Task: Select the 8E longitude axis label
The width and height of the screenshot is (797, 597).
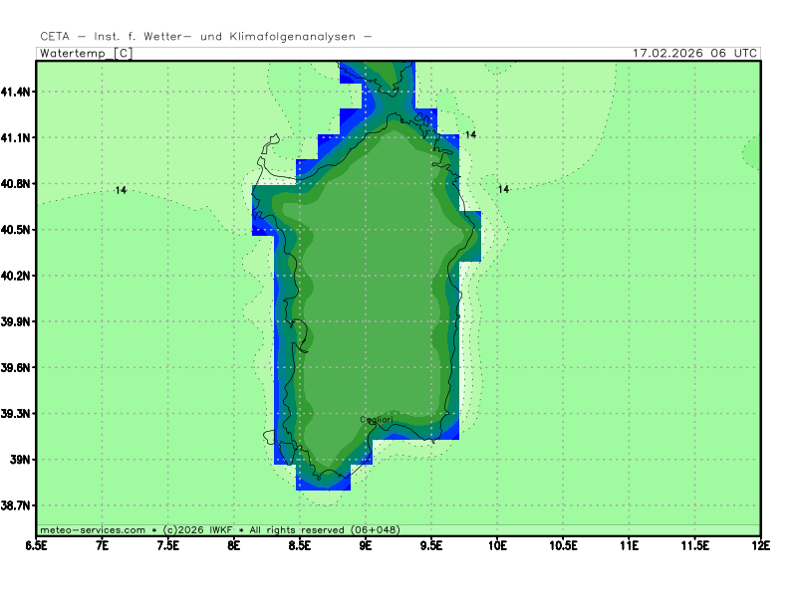Action: pos(234,545)
